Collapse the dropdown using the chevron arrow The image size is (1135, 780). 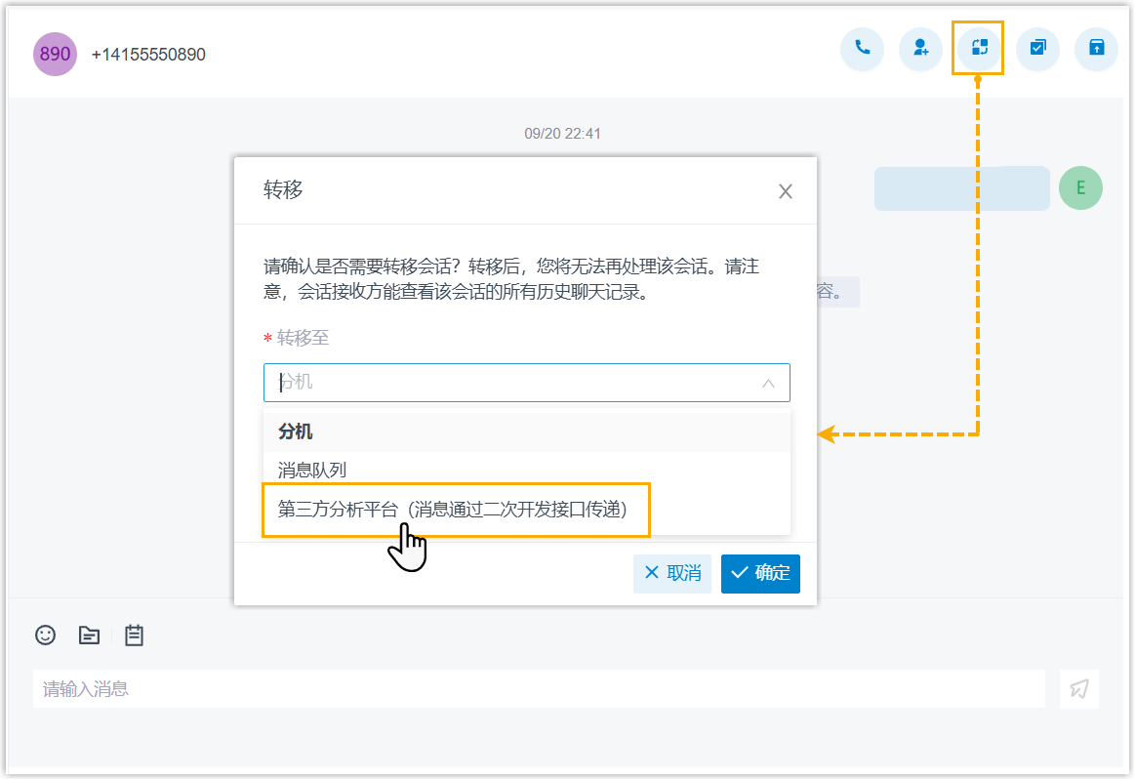point(768,384)
